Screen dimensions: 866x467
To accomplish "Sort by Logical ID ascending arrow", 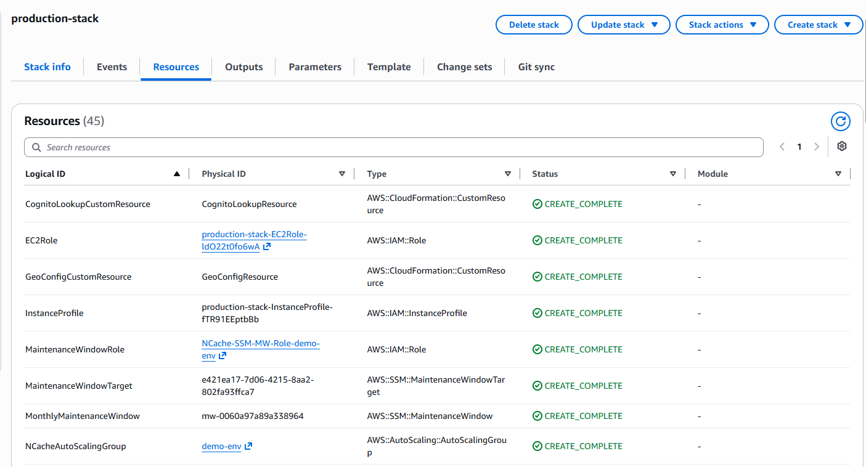I will pos(177,174).
